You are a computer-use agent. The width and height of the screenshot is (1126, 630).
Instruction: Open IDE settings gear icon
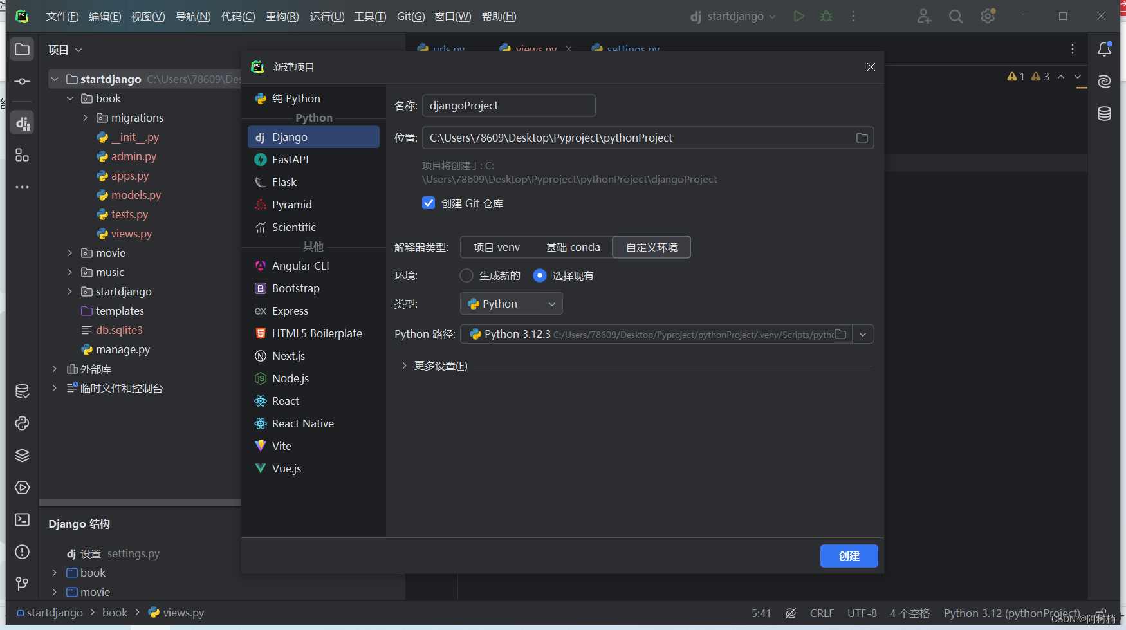[988, 16]
